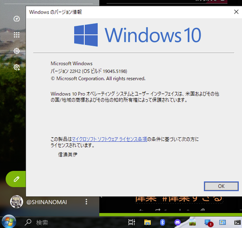
Task: Open Task View from the taskbar
Action: [x=132, y=222]
